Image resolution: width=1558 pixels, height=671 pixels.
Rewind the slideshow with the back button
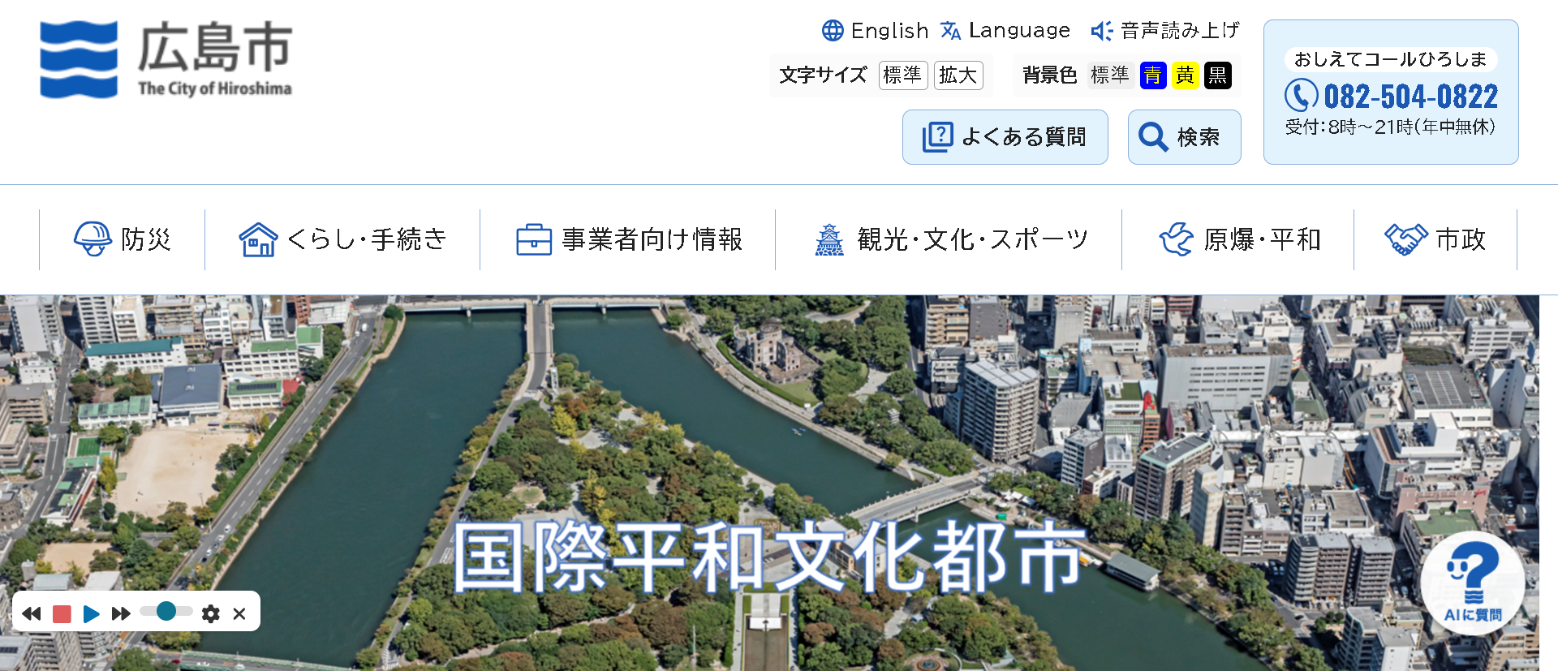[32, 613]
